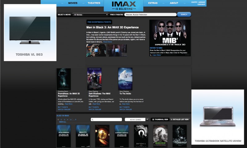Click Find Showtimes & Tickets button
247x148 pixels.
click(x=99, y=22)
